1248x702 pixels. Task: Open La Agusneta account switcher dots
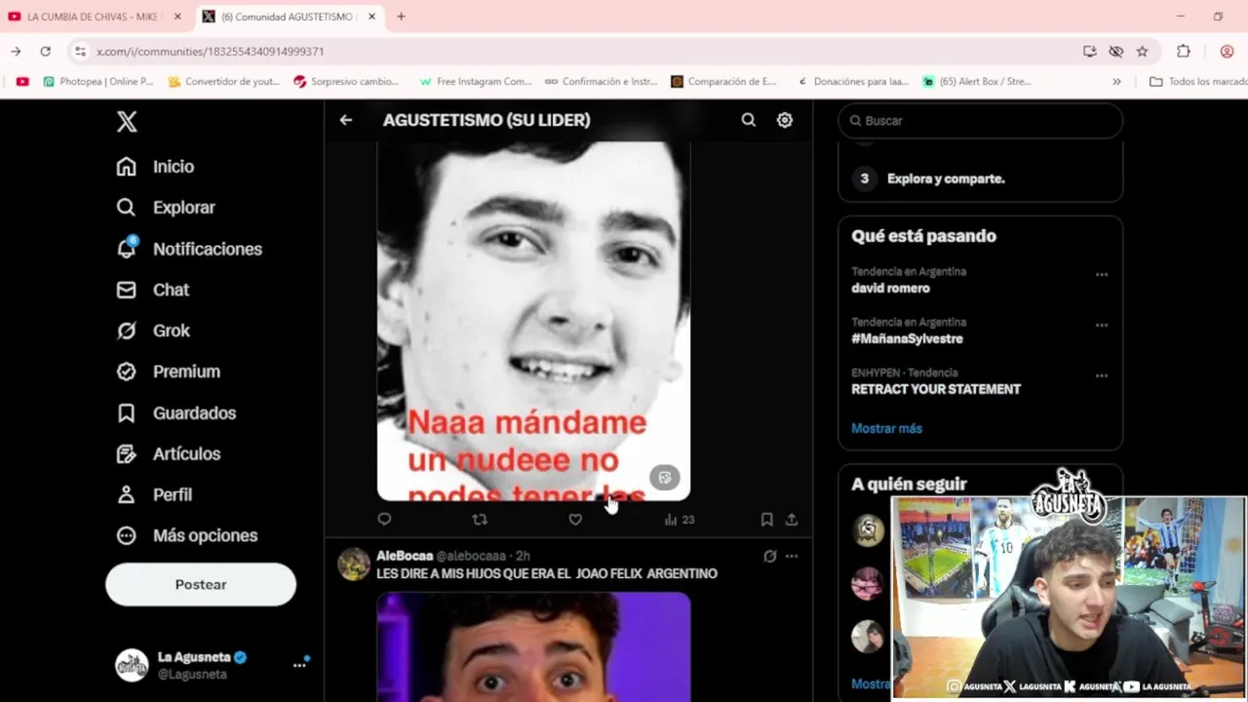299,665
